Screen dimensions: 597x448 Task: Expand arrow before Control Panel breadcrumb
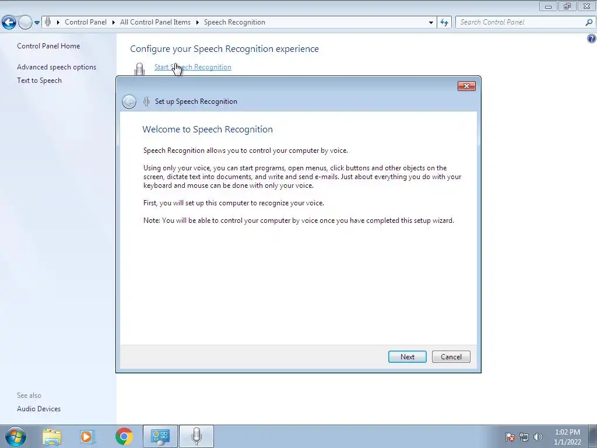click(x=58, y=23)
